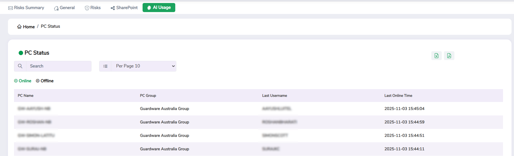Go to the SharePoint tab
Viewport: 514px width, 156px height.
click(x=124, y=8)
